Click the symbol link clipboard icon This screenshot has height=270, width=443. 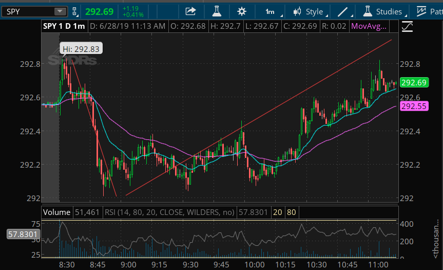tap(74, 12)
